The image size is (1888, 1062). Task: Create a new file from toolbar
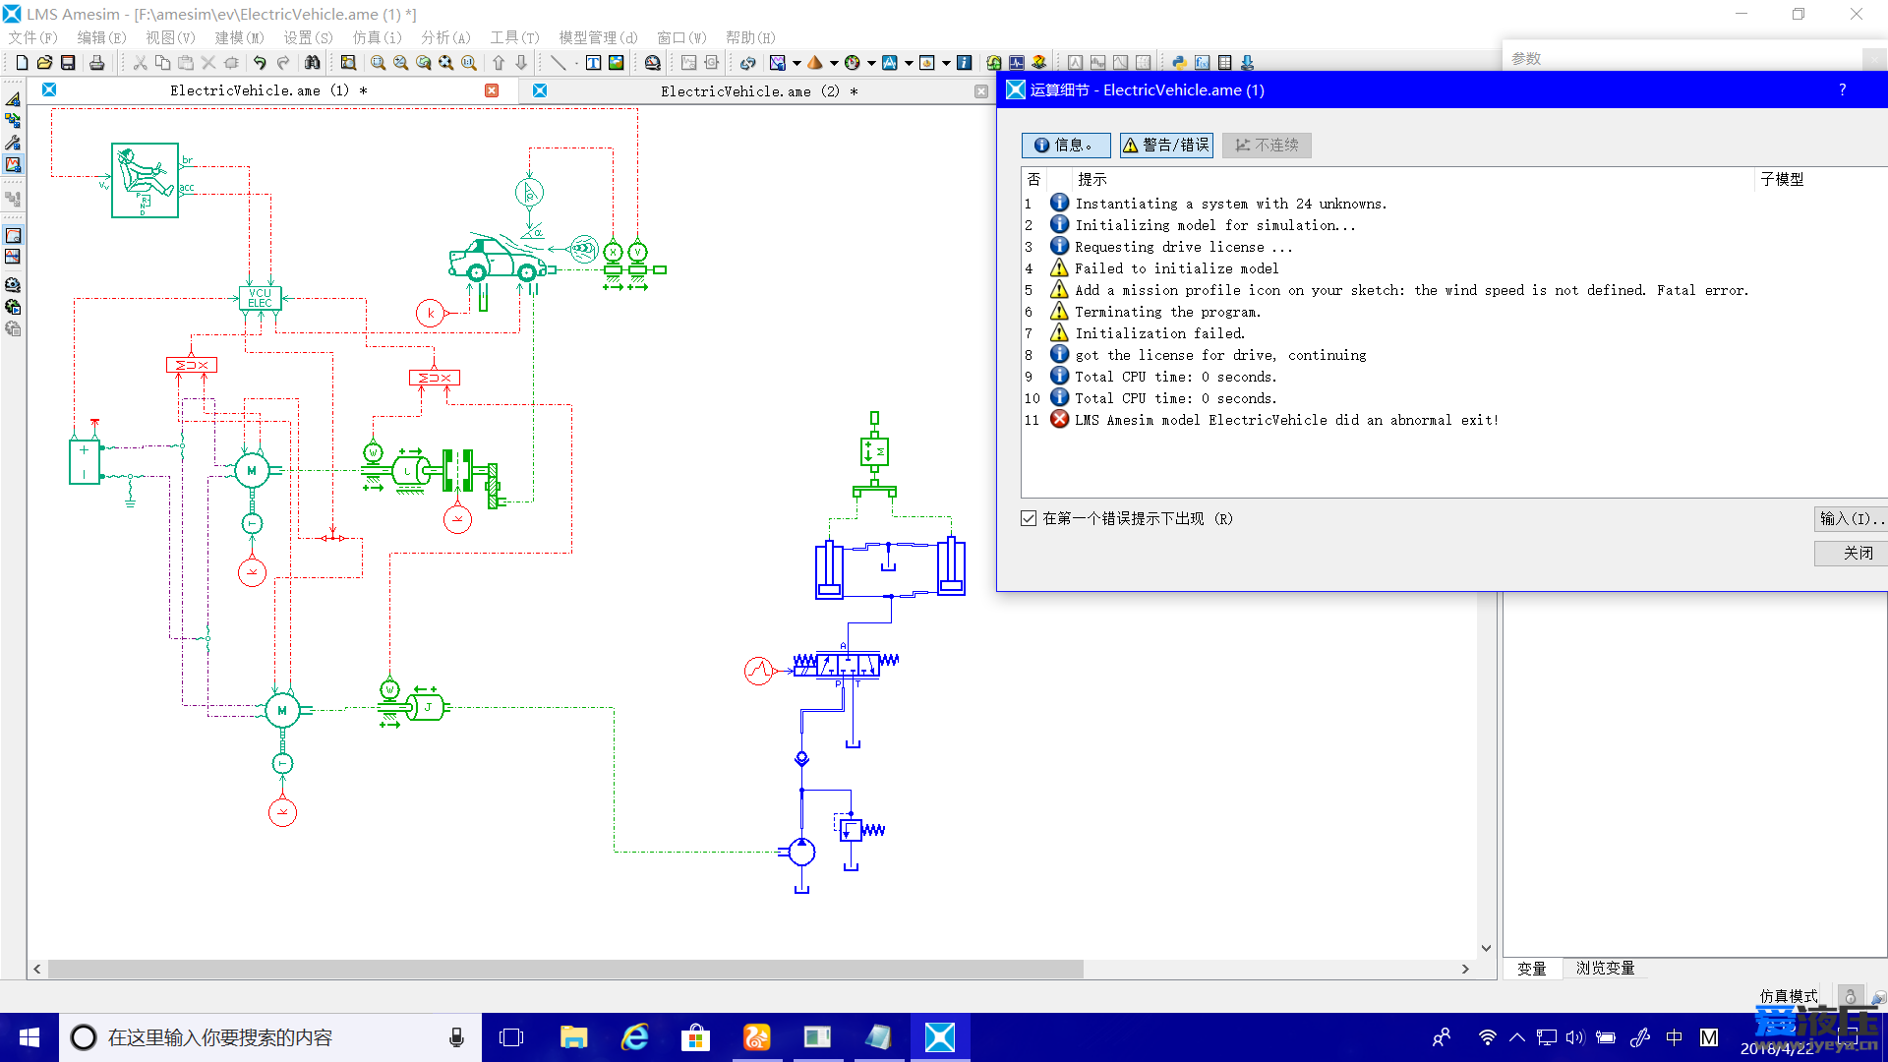tap(22, 63)
